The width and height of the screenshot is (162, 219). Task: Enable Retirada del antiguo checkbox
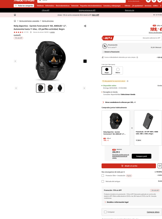[x=103, y=181]
